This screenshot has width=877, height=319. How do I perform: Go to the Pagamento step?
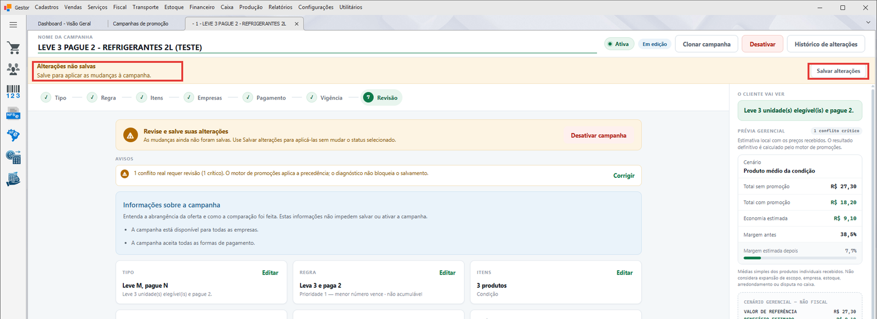pyautogui.click(x=264, y=97)
